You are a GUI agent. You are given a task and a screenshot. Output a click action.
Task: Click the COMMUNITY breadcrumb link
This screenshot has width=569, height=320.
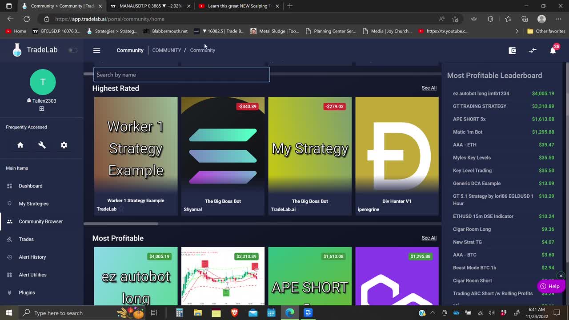coord(167,50)
